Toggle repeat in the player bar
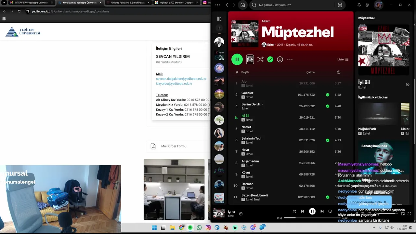 (330, 211)
